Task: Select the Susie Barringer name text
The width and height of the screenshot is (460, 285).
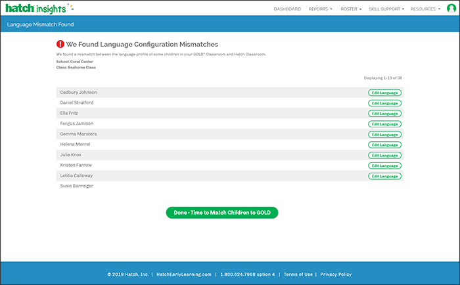Action: (77, 186)
